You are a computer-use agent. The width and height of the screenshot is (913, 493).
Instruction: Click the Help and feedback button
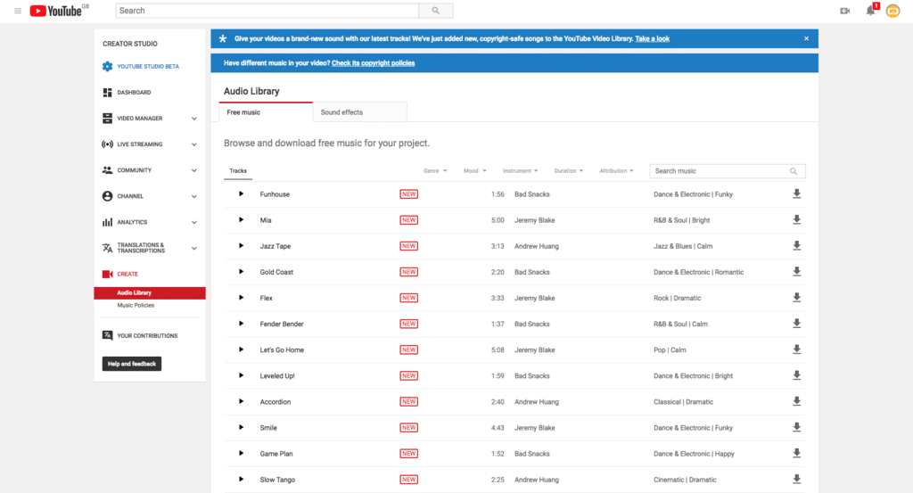[132, 364]
